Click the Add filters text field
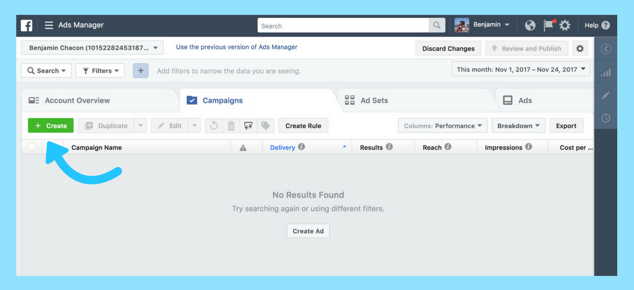 tap(229, 71)
